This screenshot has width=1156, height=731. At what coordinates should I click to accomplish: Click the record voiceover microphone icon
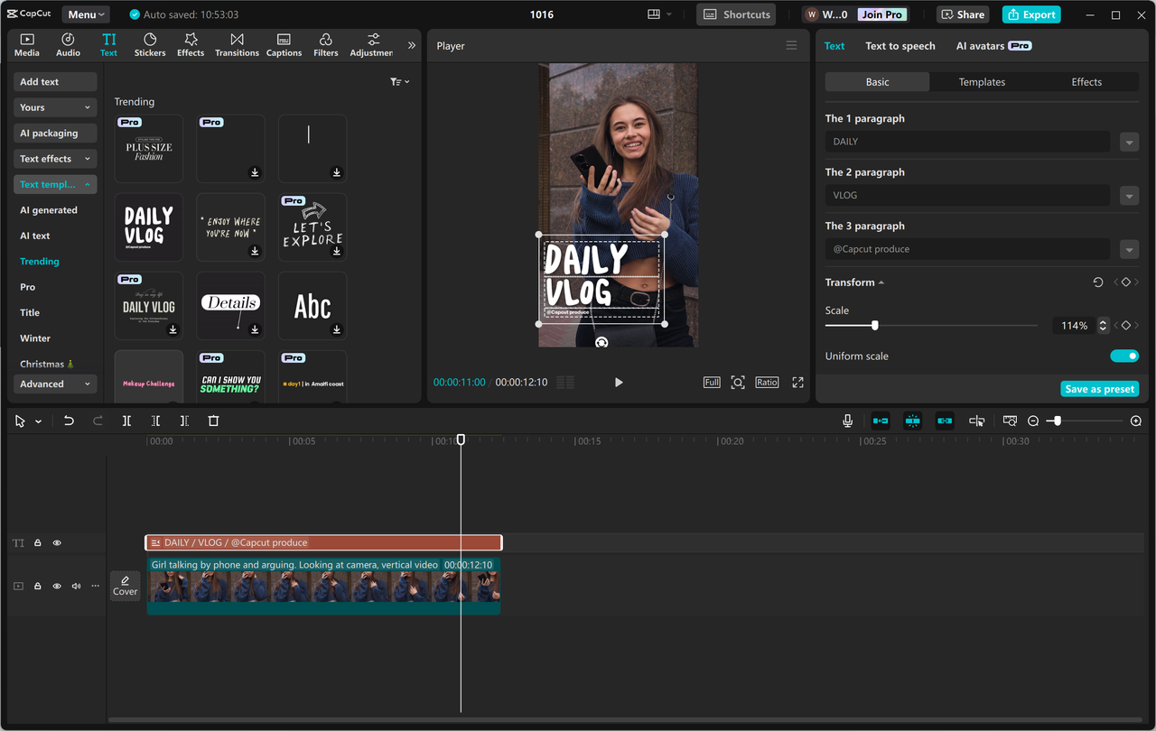tap(847, 420)
